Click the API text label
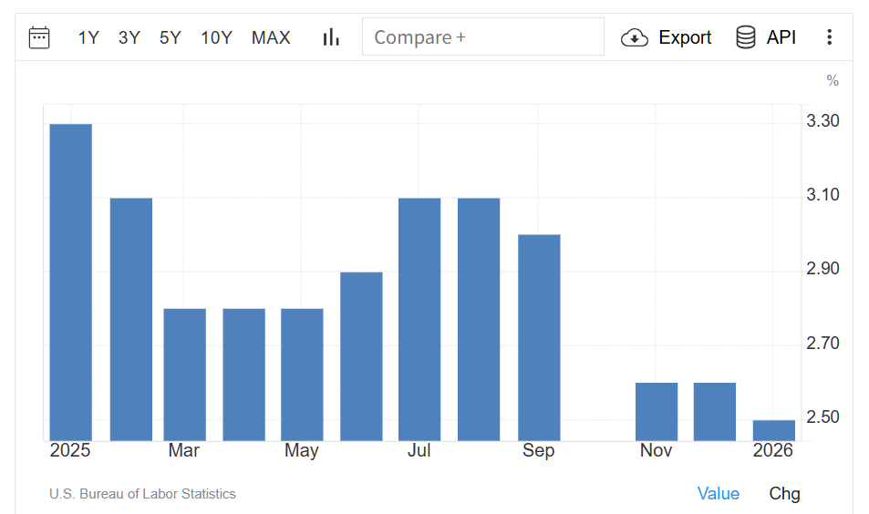Screen dimensions: 869x514 tap(781, 37)
